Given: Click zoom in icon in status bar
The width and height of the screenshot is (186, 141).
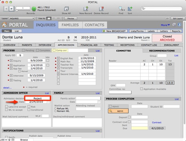Looking at the screenshot, I should pyautogui.click(x=9, y=140).
